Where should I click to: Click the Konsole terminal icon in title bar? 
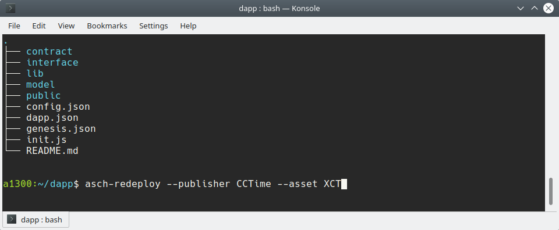coord(10,8)
